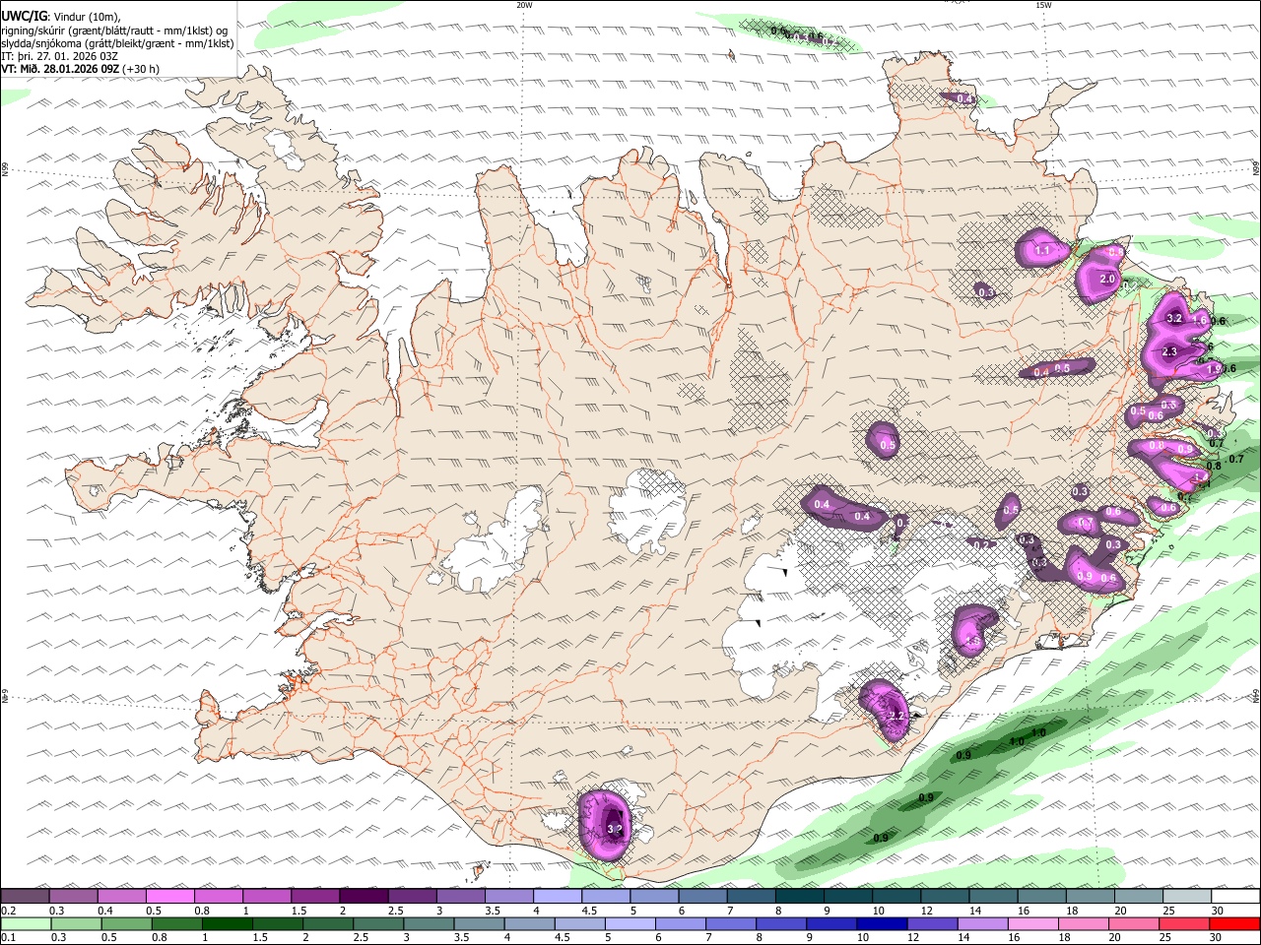Click the upper-scale swatch between 1 and 1.5

click(266, 897)
